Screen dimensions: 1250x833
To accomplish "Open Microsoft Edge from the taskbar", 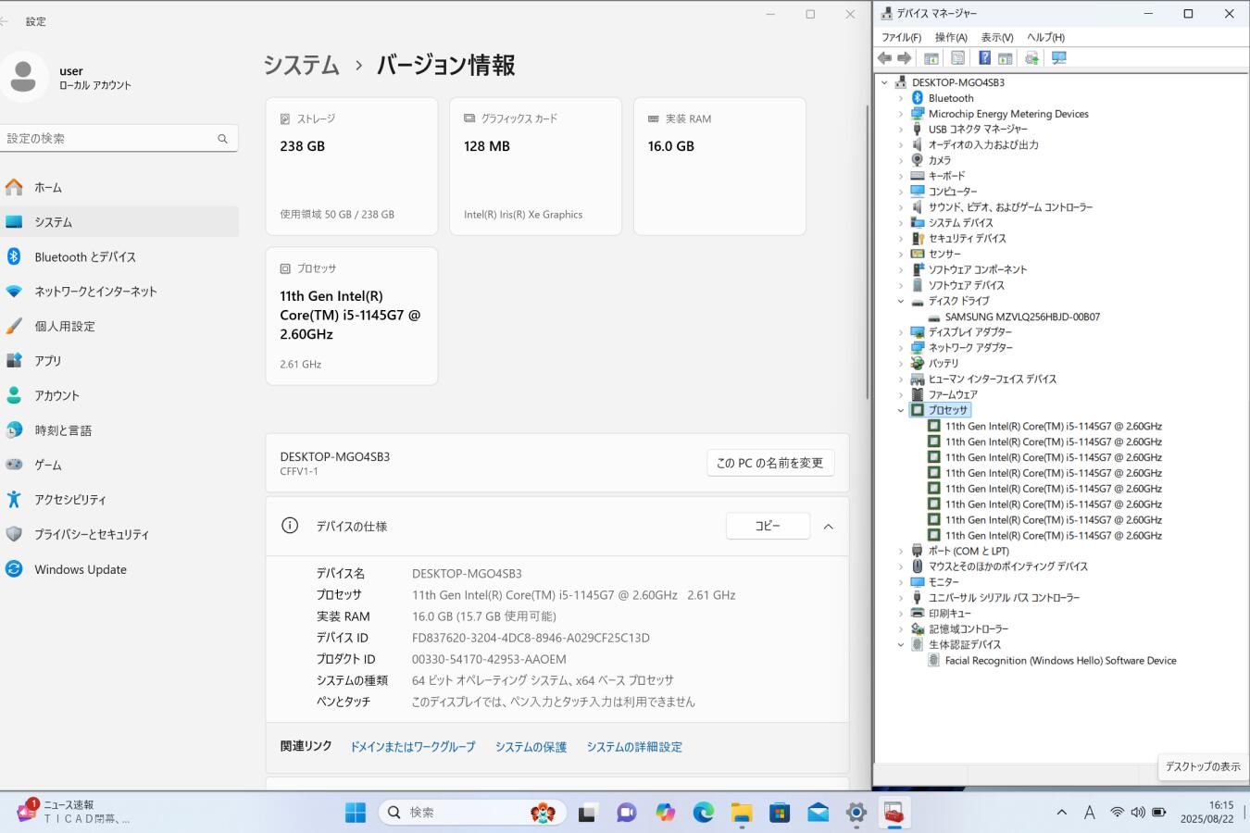I will [x=704, y=813].
